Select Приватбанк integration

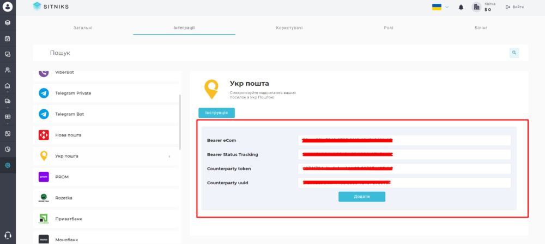coord(105,218)
